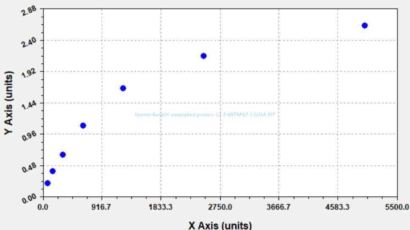Image resolution: width=410 pixels, height=230 pixels.
Task: Click the "2750.0" X-axis tick label
Action: coord(220,207)
